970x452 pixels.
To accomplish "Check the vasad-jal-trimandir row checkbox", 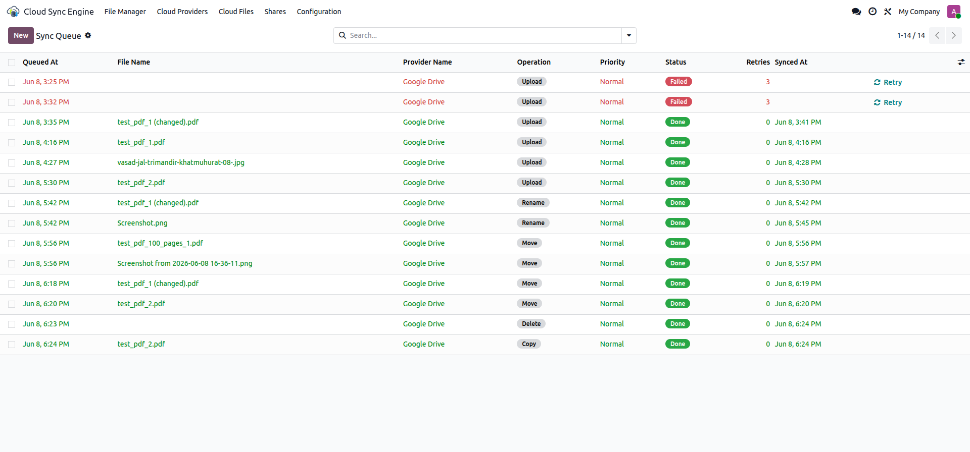I will [x=12, y=163].
